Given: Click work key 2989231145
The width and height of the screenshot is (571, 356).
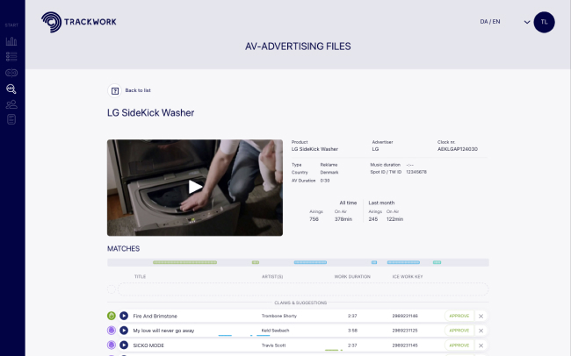Looking at the screenshot, I should pyautogui.click(x=405, y=345).
